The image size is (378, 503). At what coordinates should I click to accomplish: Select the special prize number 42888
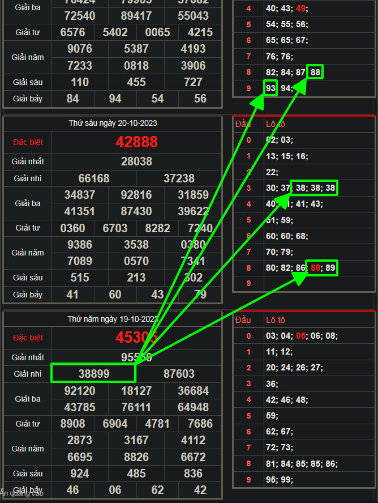pyautogui.click(x=136, y=142)
